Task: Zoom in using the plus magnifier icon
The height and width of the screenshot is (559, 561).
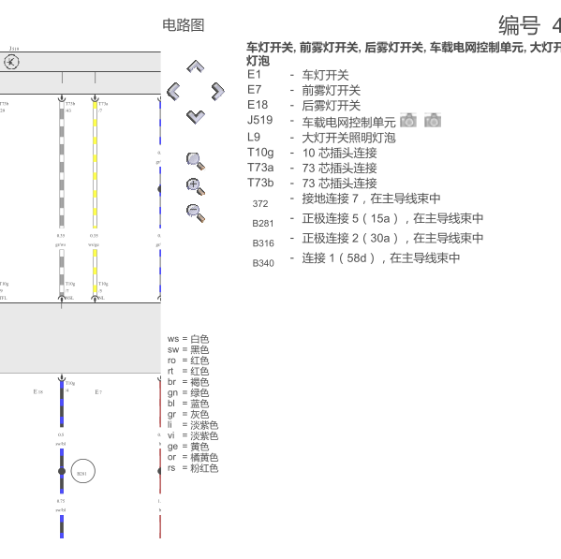Action: point(196,186)
